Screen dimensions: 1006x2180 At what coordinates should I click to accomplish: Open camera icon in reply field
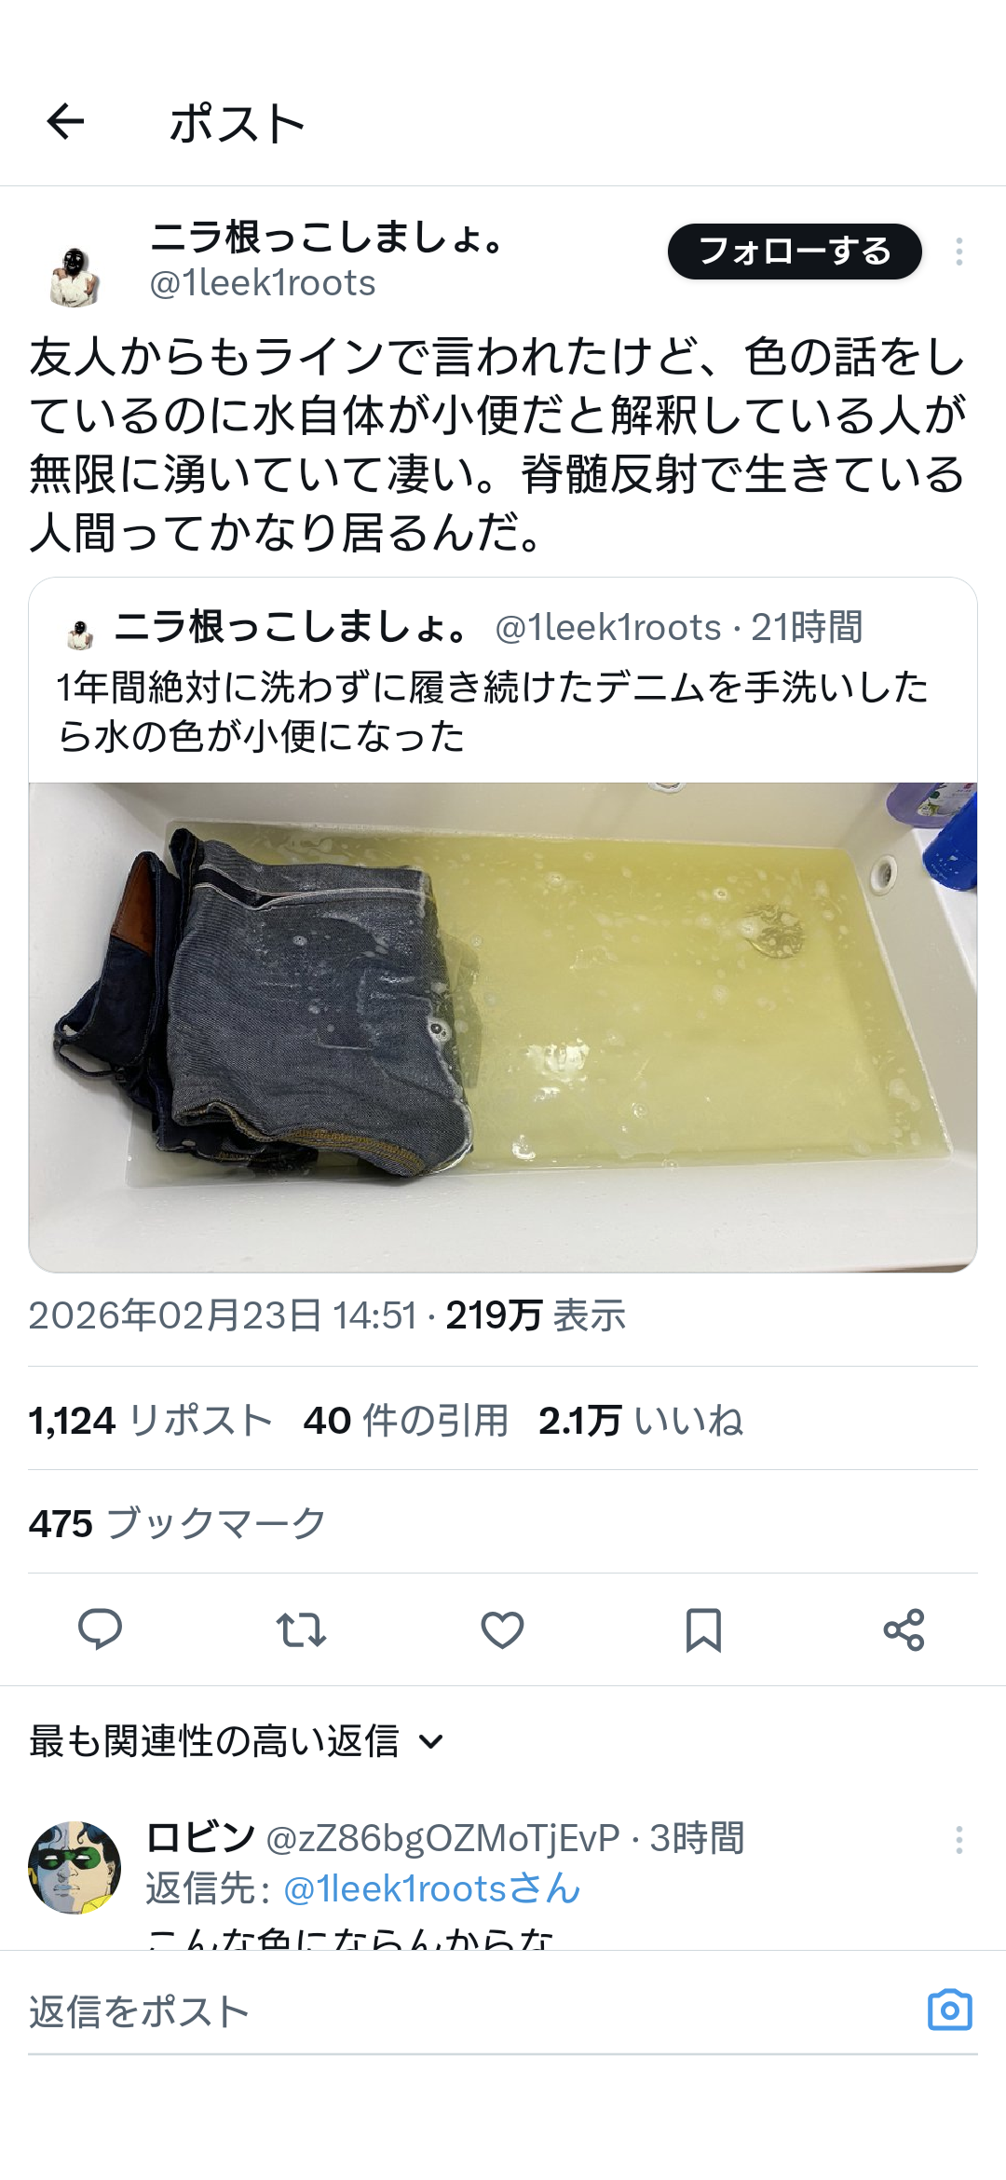[950, 2010]
